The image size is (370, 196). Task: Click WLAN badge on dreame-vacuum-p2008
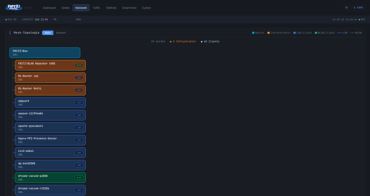[79, 177]
